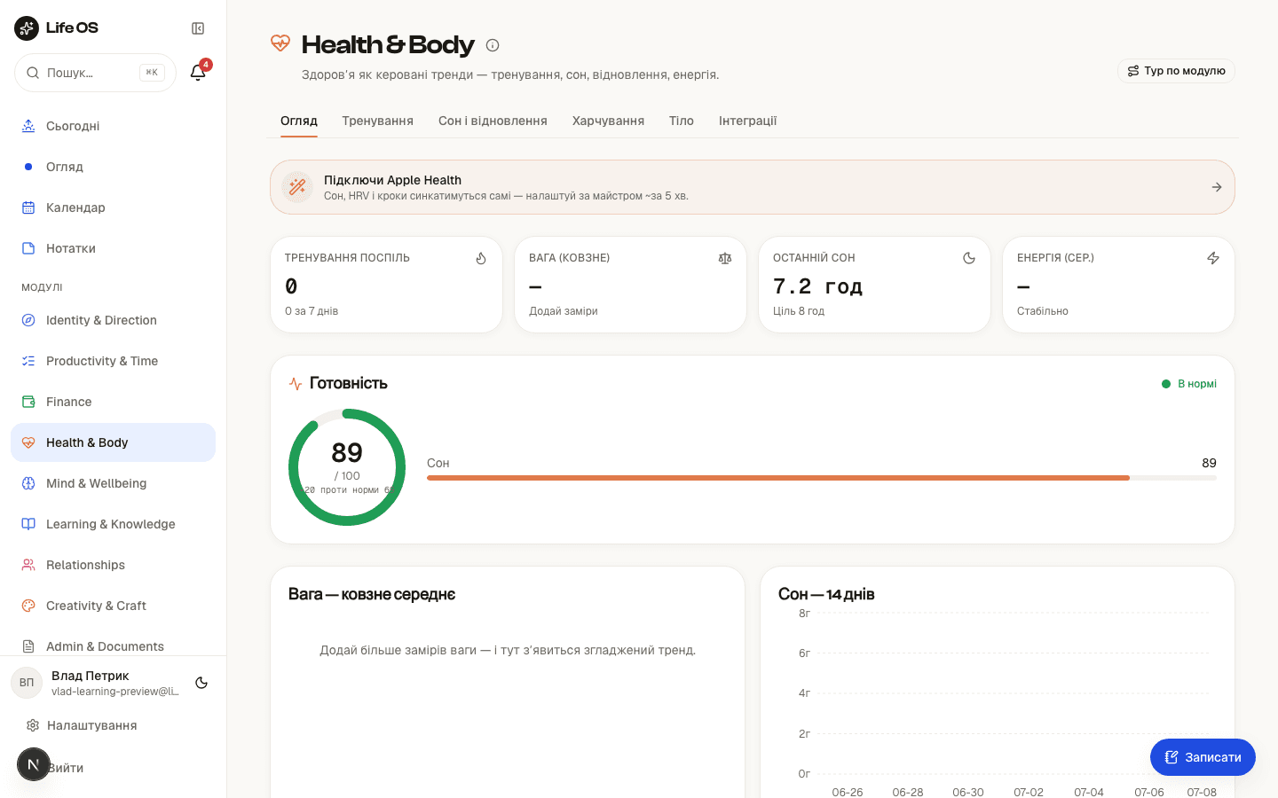Click the Creativity & Craft palette icon
Viewport: 1278px width, 798px height.
(x=28, y=606)
